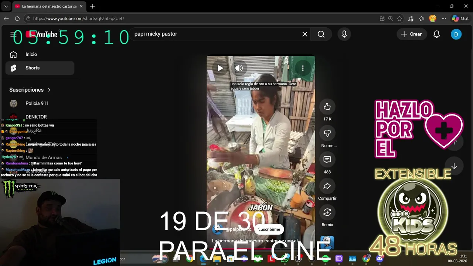
Task: Play the paused Short
Action: point(220,68)
